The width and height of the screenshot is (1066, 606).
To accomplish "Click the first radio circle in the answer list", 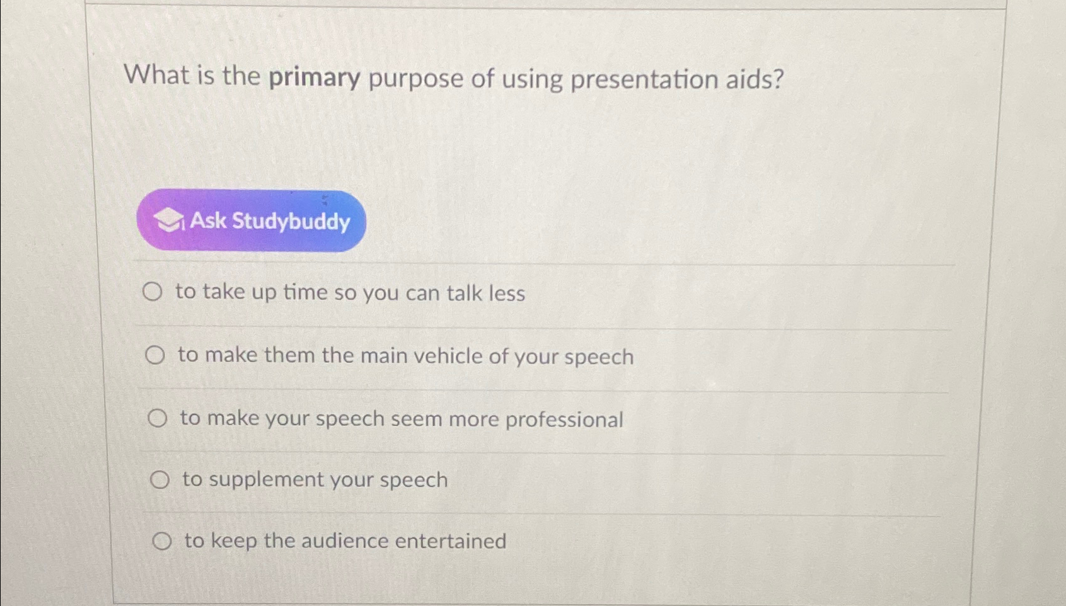I will tap(154, 292).
